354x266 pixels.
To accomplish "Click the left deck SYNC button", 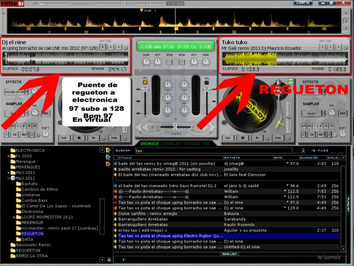I will tap(114, 138).
